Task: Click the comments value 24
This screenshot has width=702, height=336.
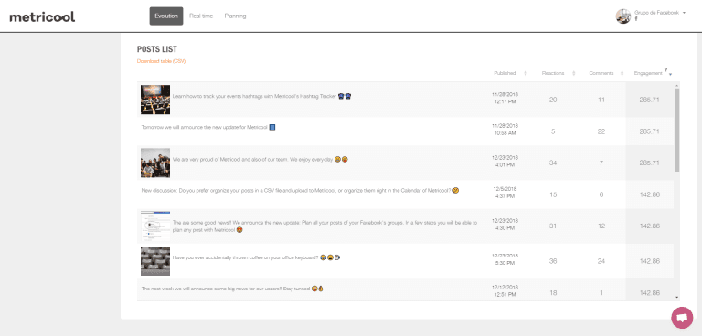Action: [x=601, y=261]
